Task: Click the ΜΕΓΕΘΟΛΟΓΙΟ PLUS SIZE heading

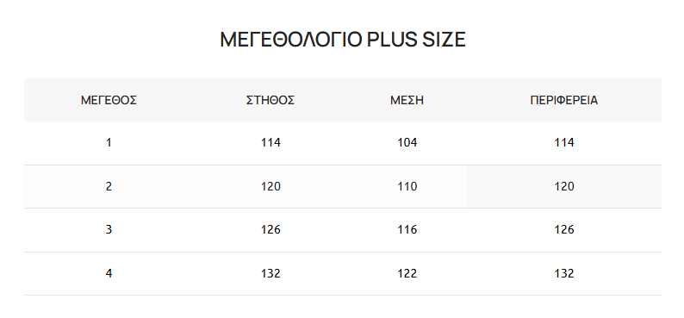Action: tap(343, 40)
